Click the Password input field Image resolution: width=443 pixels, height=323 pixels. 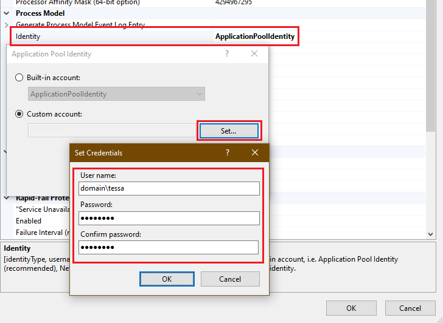pyautogui.click(x=169, y=218)
